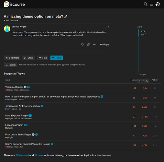Toggle Bookmark on this topic
The width and height of the screenshot is (164, 162).
12,58
